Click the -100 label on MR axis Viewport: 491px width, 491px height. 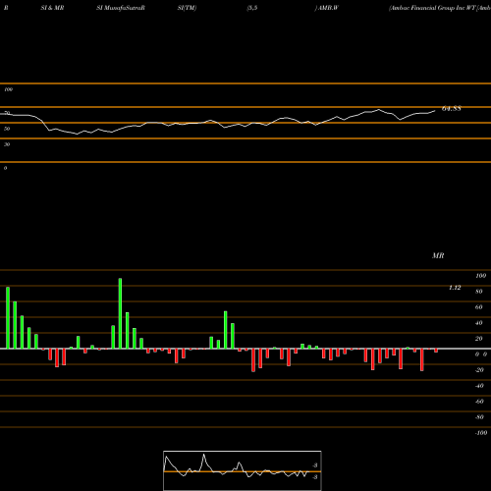[481, 433]
